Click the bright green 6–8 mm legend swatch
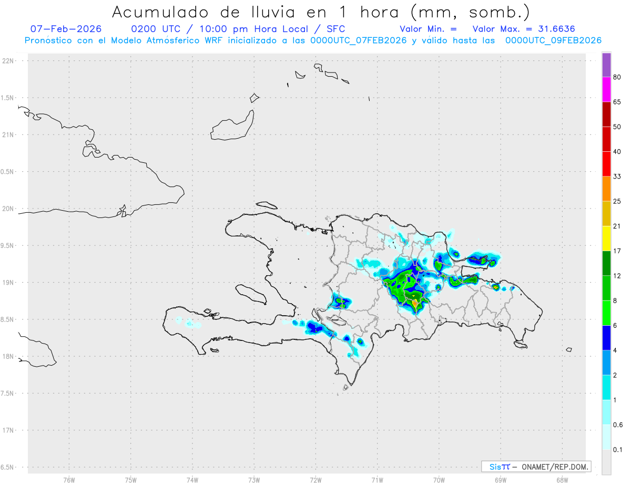631x487 pixels. point(606,313)
